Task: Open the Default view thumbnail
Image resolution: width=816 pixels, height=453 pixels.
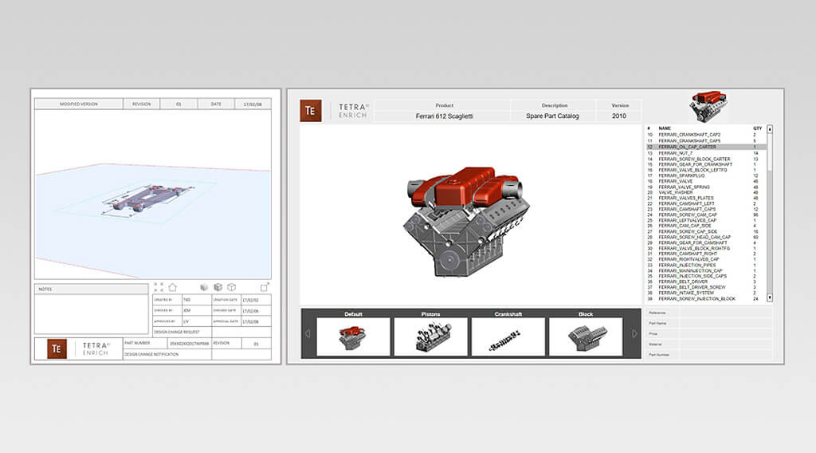Action: pos(353,337)
